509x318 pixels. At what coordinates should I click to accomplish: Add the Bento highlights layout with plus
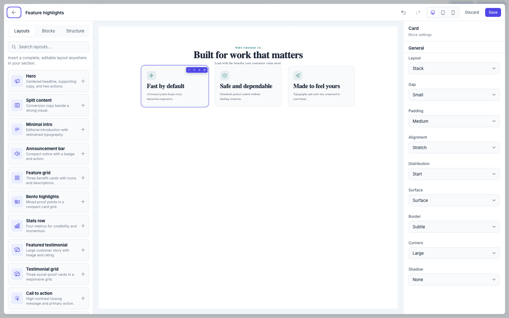83,202
